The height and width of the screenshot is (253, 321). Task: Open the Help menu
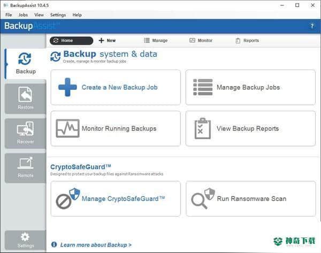coord(77,15)
